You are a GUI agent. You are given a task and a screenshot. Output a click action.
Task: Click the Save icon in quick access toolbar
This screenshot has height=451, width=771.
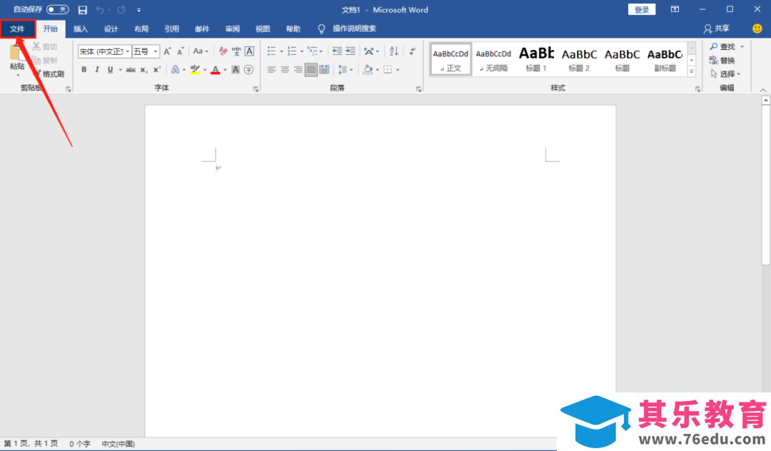click(83, 10)
